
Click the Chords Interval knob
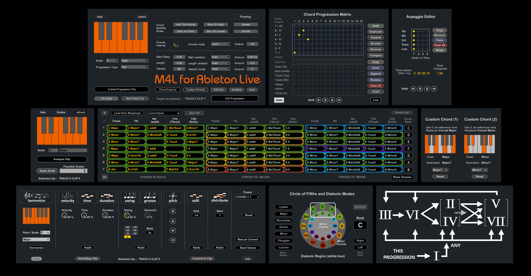(176, 44)
